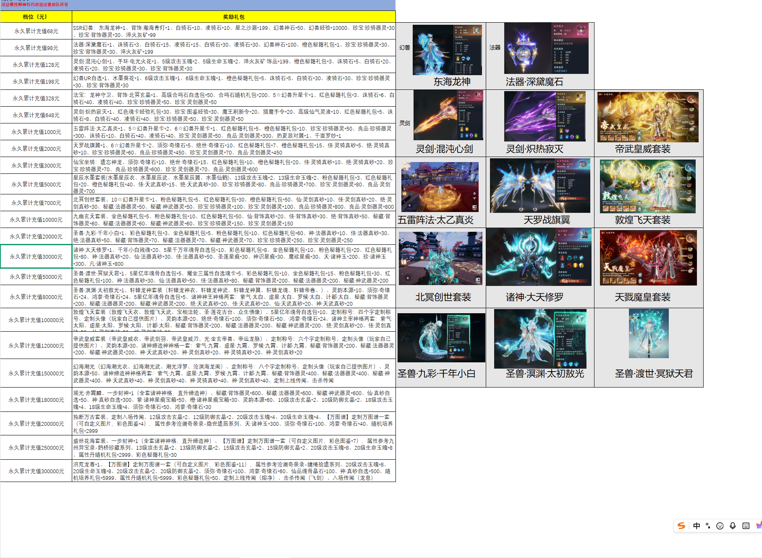Viewport: 762px width, 558px height.
Task: Toggle Chinese punctuation mode in IME bar
Action: [708, 526]
